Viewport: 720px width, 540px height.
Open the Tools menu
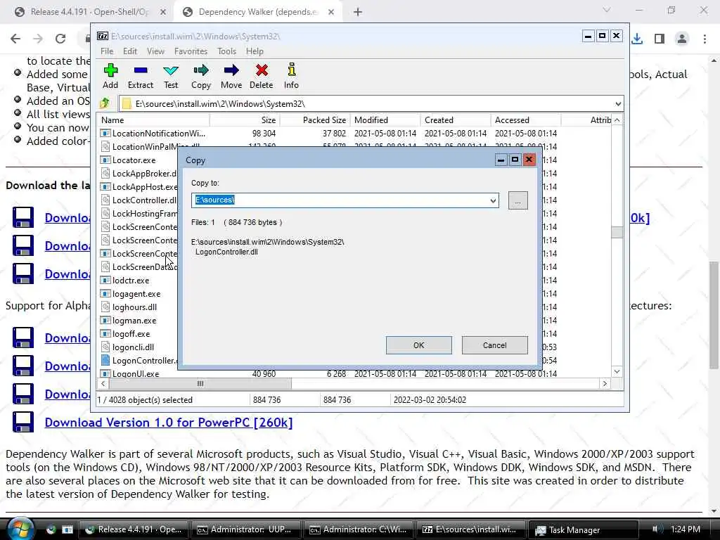tap(226, 51)
